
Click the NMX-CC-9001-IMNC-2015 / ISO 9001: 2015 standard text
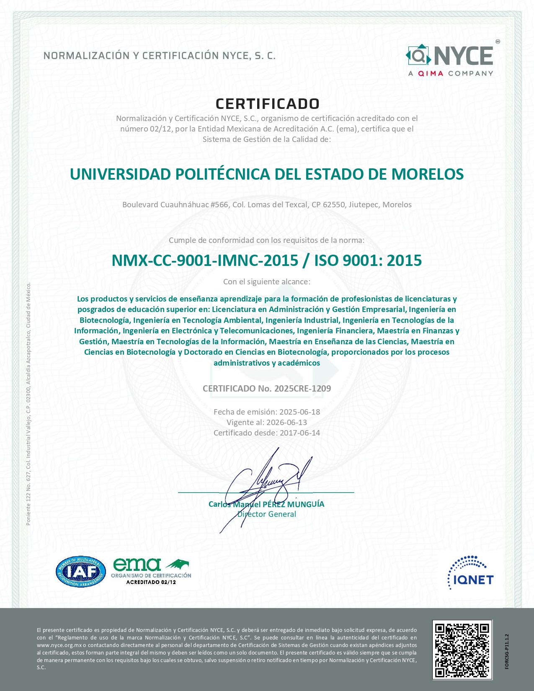tap(267, 260)
